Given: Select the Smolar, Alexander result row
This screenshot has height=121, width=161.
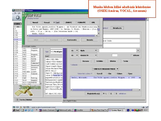Looking at the screenshot, I should tap(105, 77).
